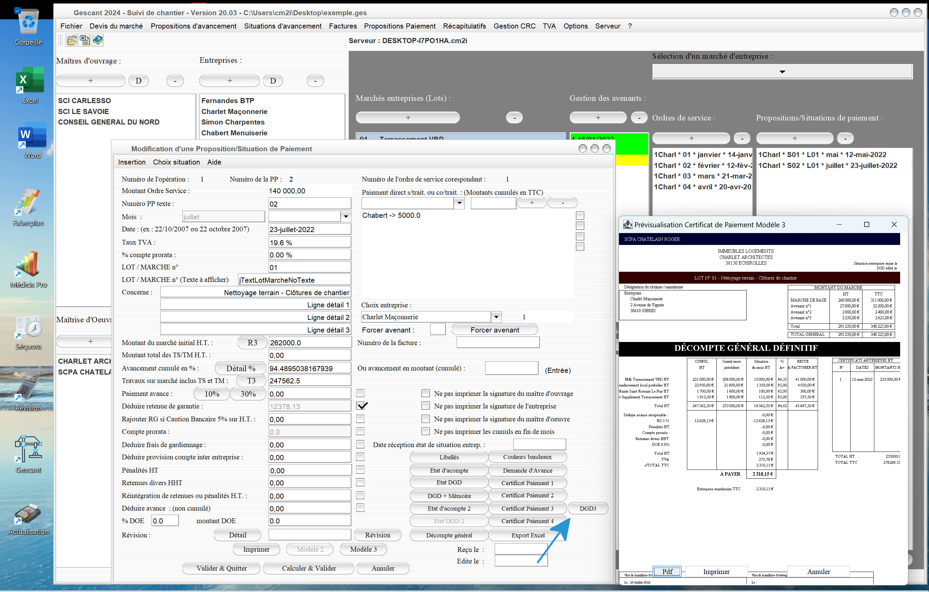
Task: Select the '1Charl * S02 * L01 * juillet' situation row
Action: [x=827, y=165]
